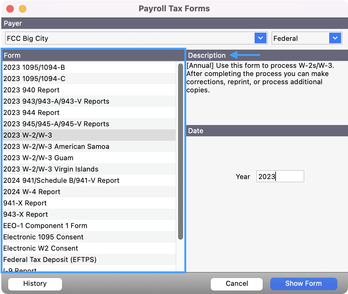Select 2024 941/Schedule B/941-V Report

click(61, 180)
